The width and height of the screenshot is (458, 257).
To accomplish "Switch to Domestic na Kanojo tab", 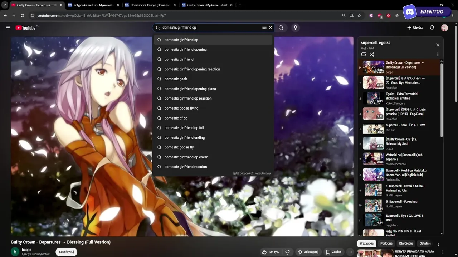I will (x=150, y=5).
